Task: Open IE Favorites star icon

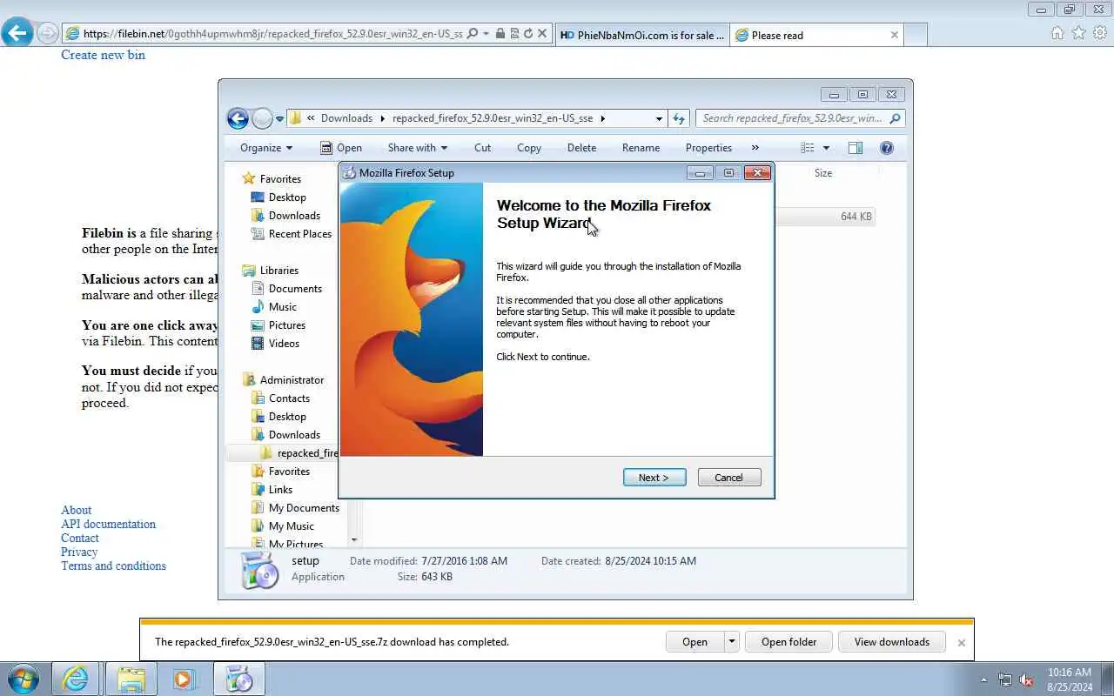Action: 1078,33
